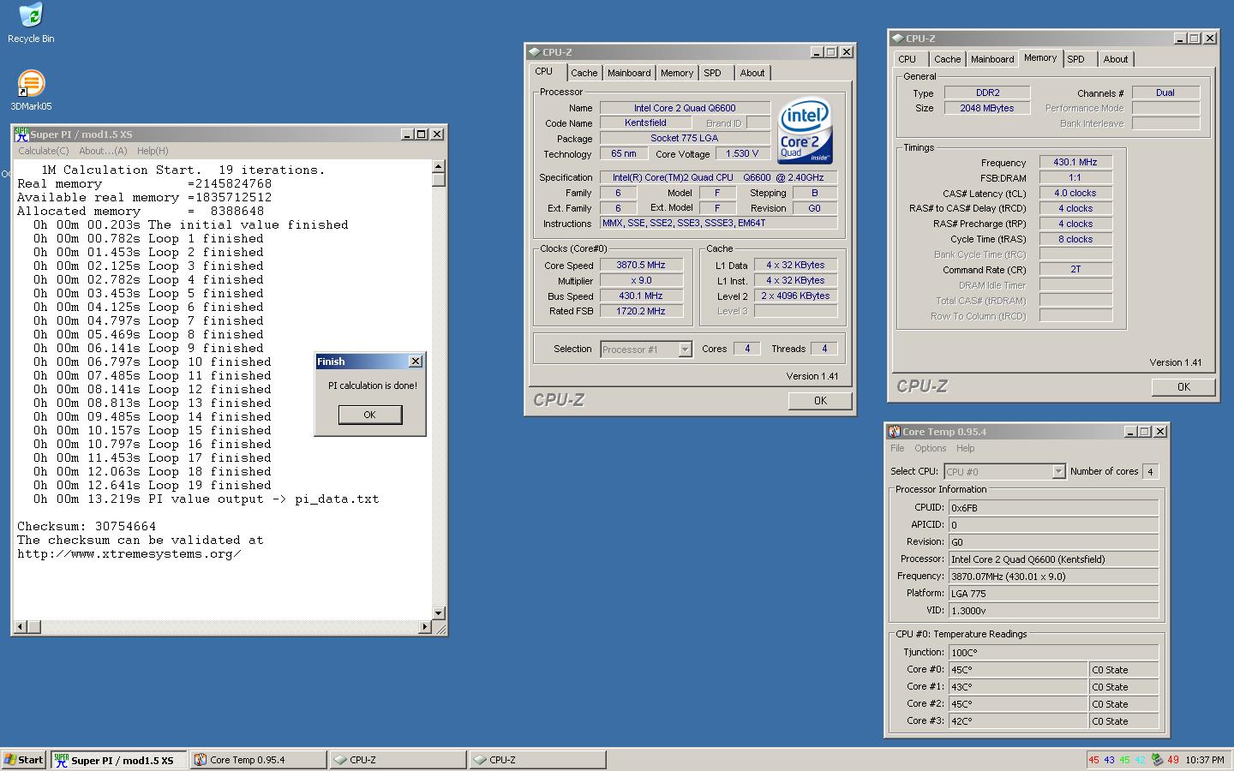Open the Start menu
1234x771 pixels.
(x=24, y=760)
